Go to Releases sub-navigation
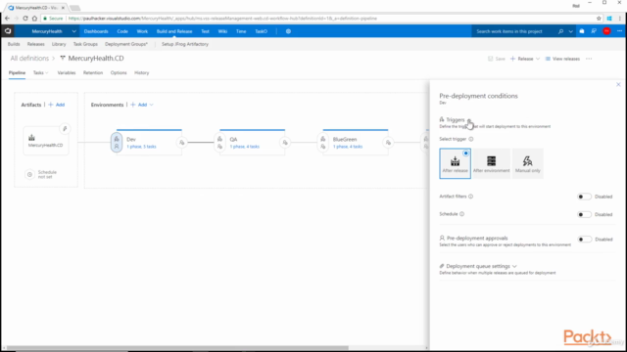 pos(36,44)
